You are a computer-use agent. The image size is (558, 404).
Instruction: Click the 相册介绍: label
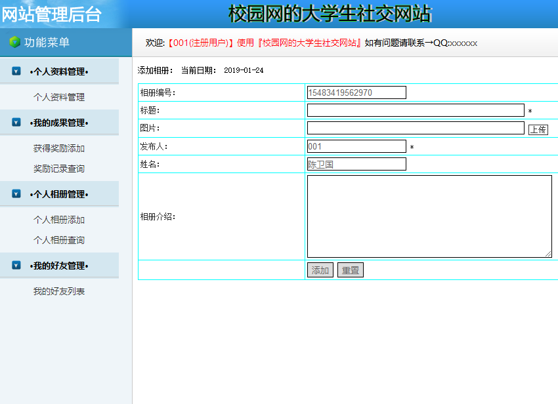[158, 216]
